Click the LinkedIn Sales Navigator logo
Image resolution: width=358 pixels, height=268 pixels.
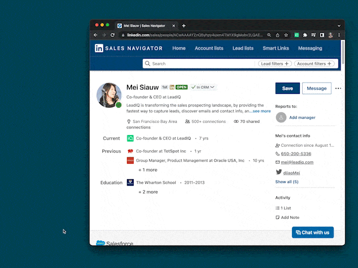[x=129, y=49]
